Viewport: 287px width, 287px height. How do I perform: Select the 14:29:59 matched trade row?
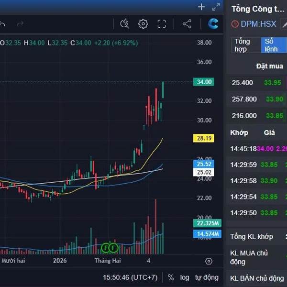[x=256, y=165]
